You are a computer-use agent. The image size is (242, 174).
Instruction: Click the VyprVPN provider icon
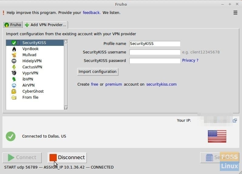click(14, 73)
